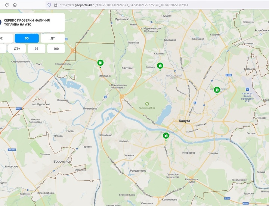Viewport: 269px width, 206px height.
Task: Open gas station marker near Бабенки
Action: (x=160, y=66)
